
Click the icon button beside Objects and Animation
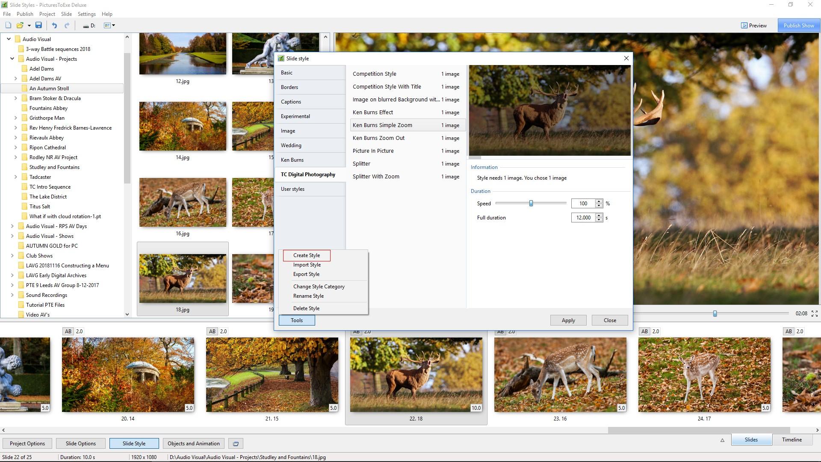pos(236,444)
